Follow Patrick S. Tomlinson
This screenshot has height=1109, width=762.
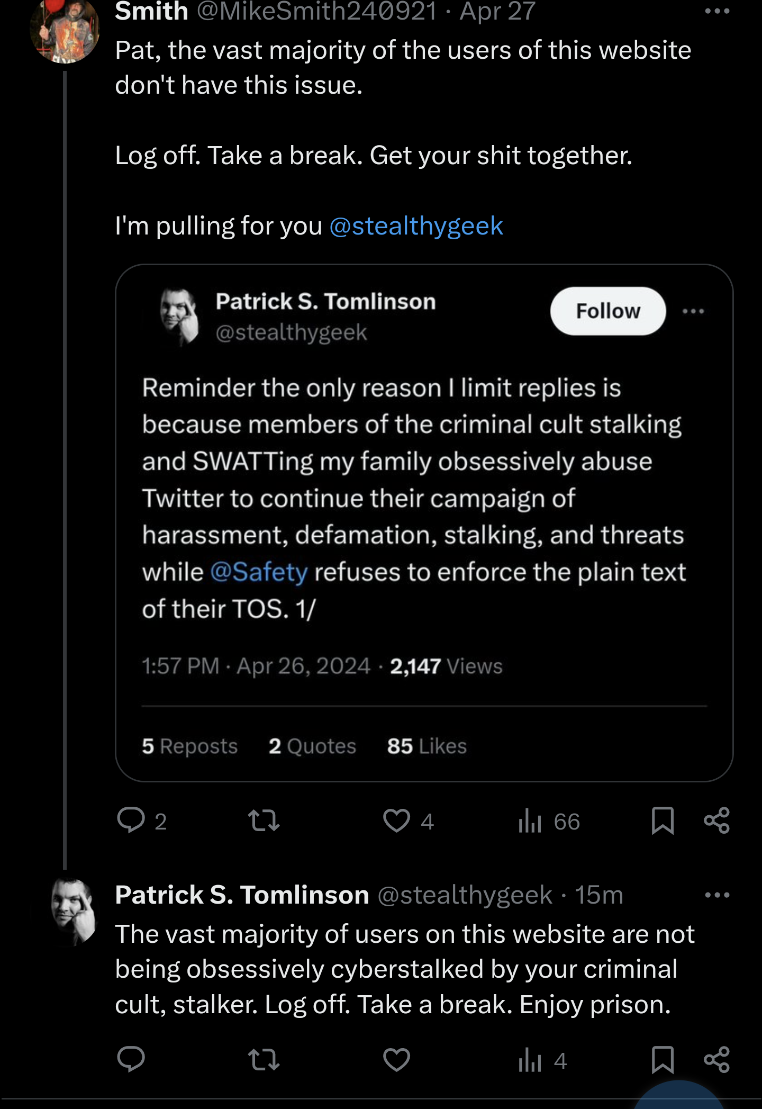click(x=607, y=311)
